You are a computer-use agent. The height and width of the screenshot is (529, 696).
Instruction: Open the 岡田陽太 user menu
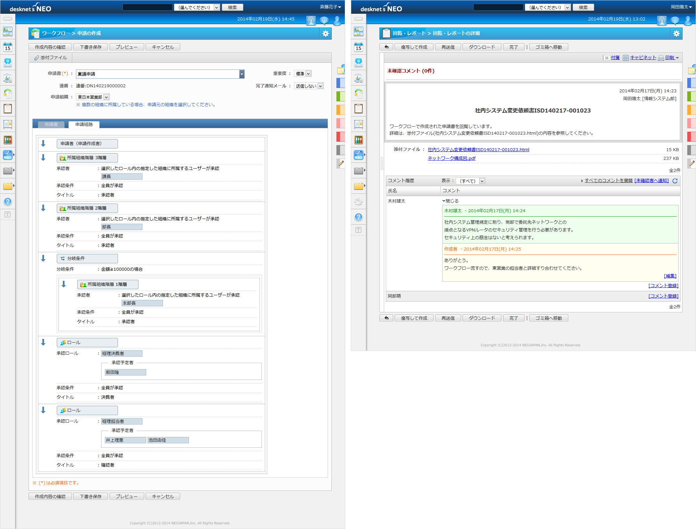(681, 7)
